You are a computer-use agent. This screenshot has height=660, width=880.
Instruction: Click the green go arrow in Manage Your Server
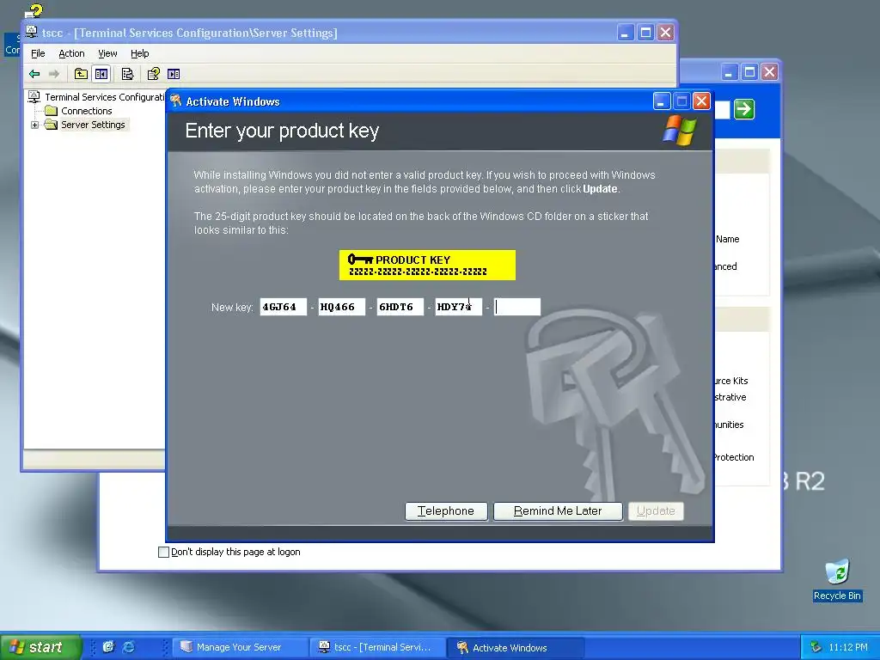[x=744, y=109]
